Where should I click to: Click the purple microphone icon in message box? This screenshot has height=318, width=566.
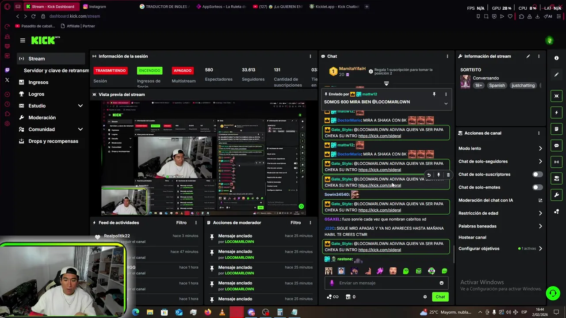332,283
